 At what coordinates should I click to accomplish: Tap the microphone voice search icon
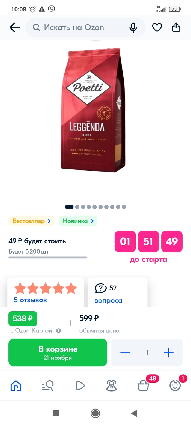click(133, 28)
